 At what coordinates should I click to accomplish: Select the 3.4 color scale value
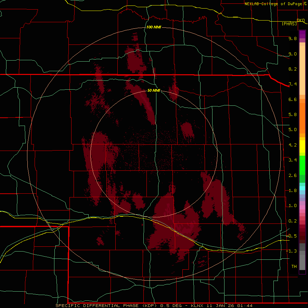pyautogui.click(x=293, y=160)
